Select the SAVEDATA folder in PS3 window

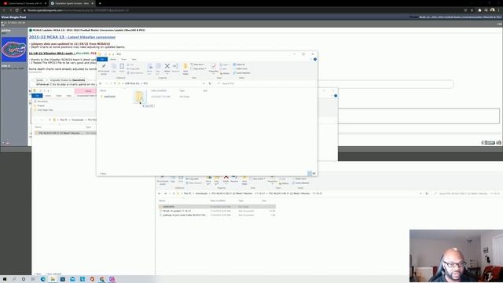(x=109, y=97)
